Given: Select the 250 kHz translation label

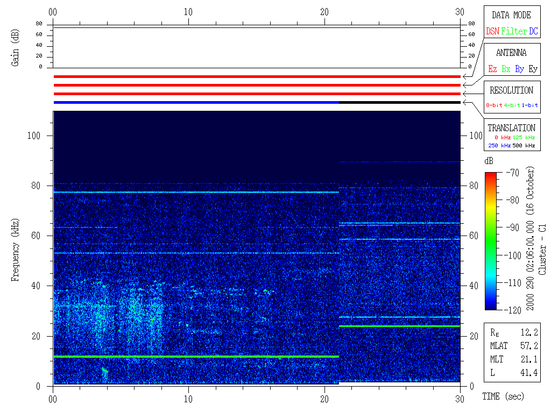Looking at the screenshot, I should (499, 146).
